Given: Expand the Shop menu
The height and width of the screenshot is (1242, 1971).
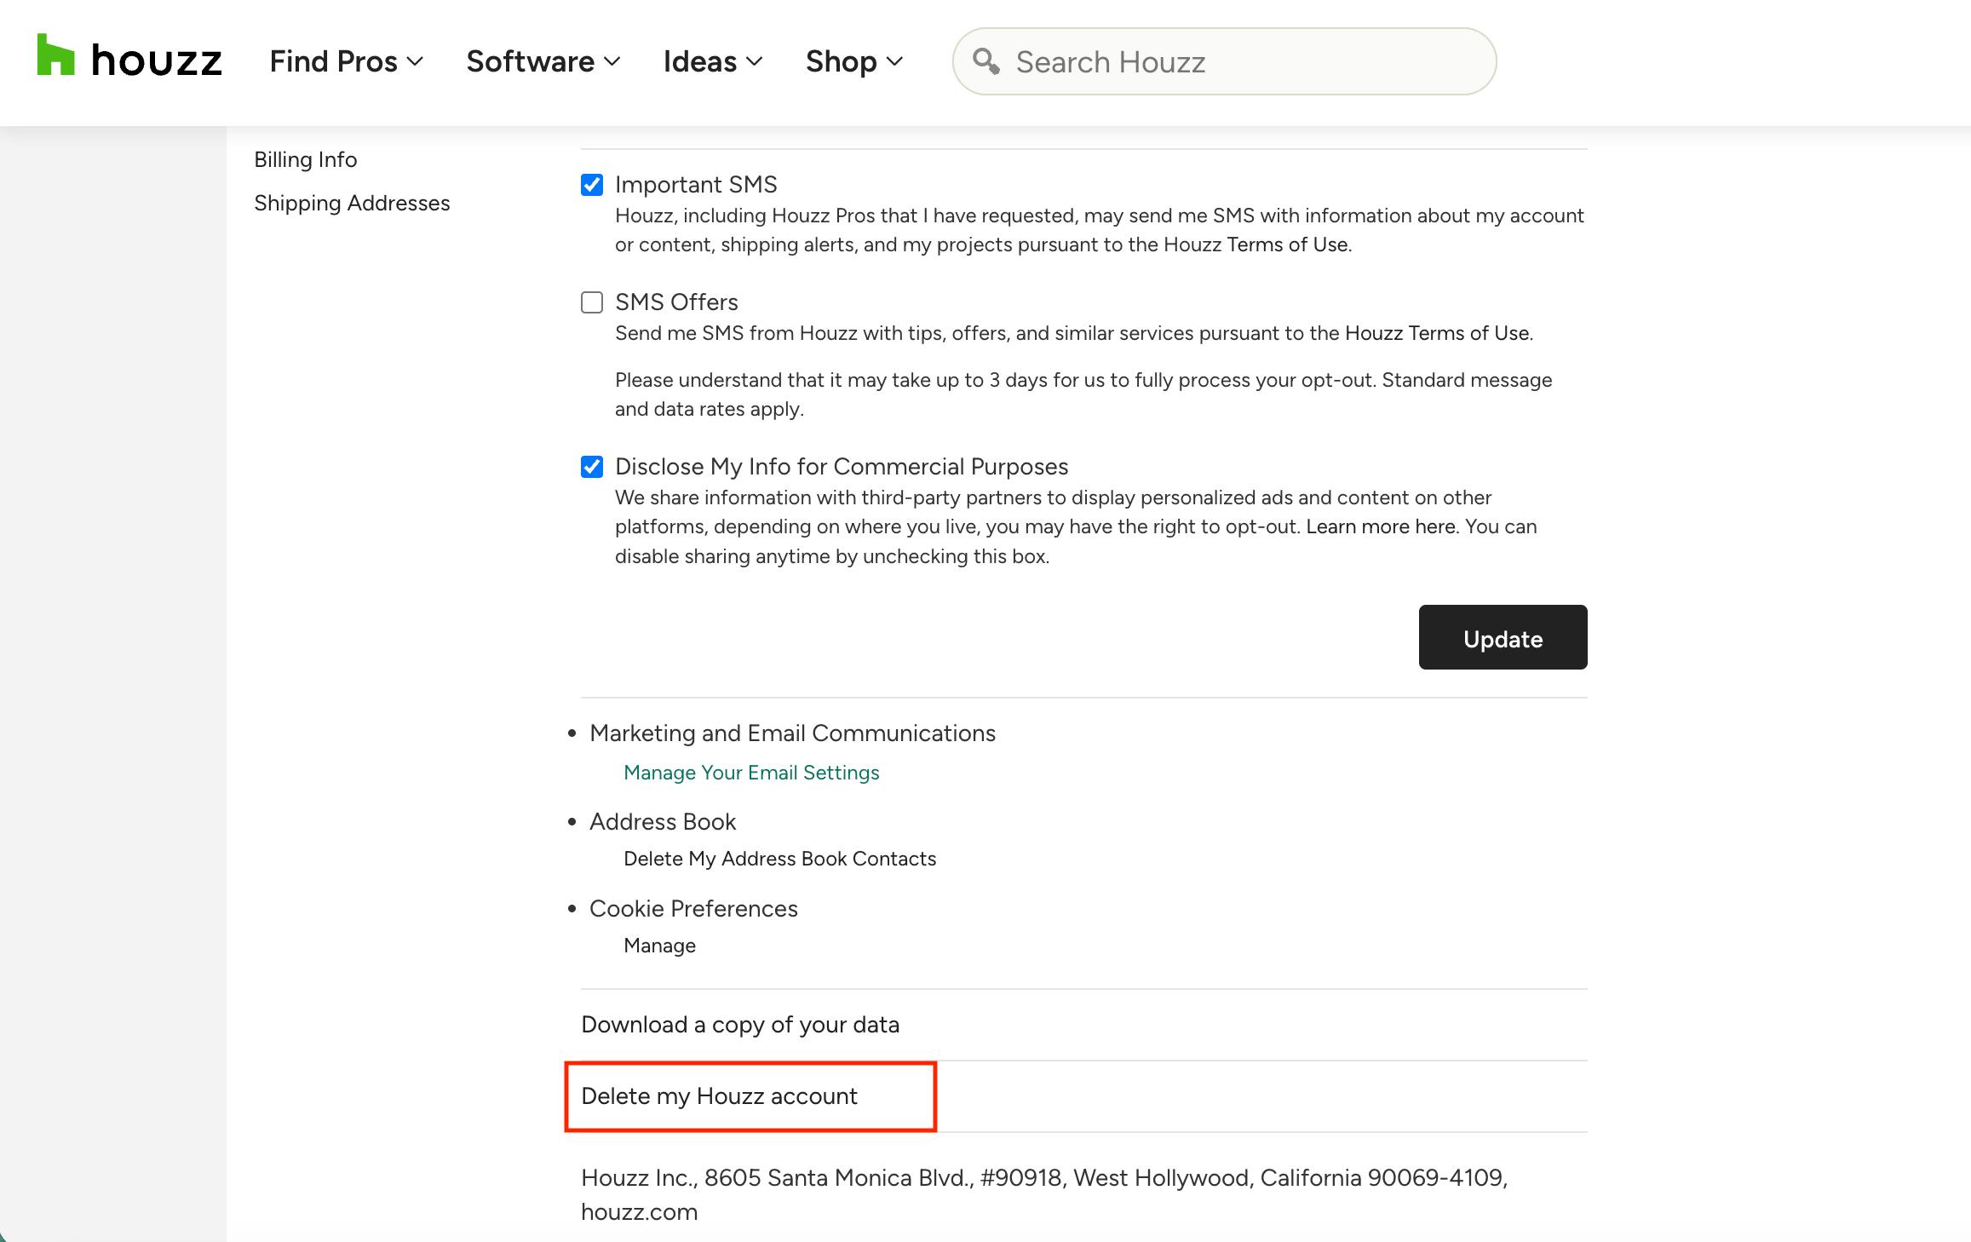Looking at the screenshot, I should [x=854, y=61].
